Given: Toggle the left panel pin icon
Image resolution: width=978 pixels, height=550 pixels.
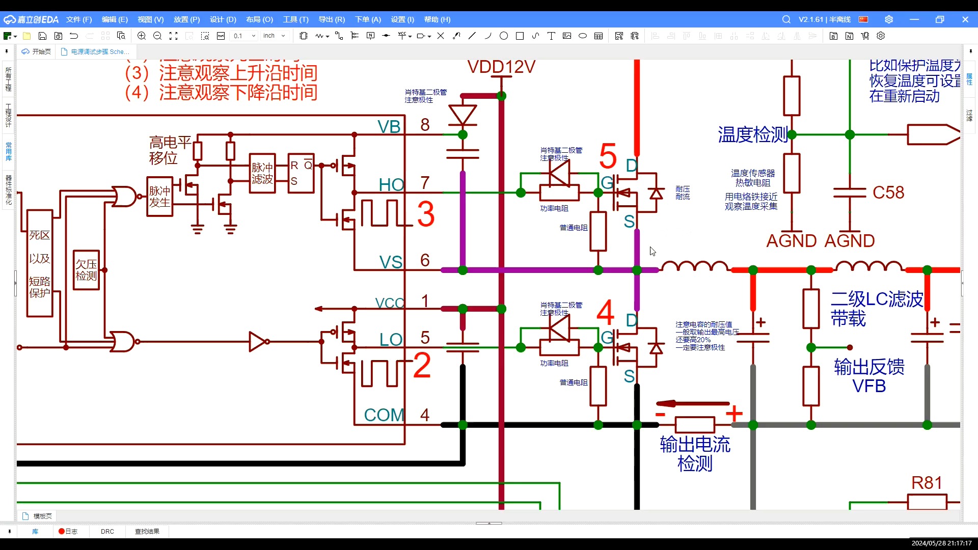Looking at the screenshot, I should point(7,51).
